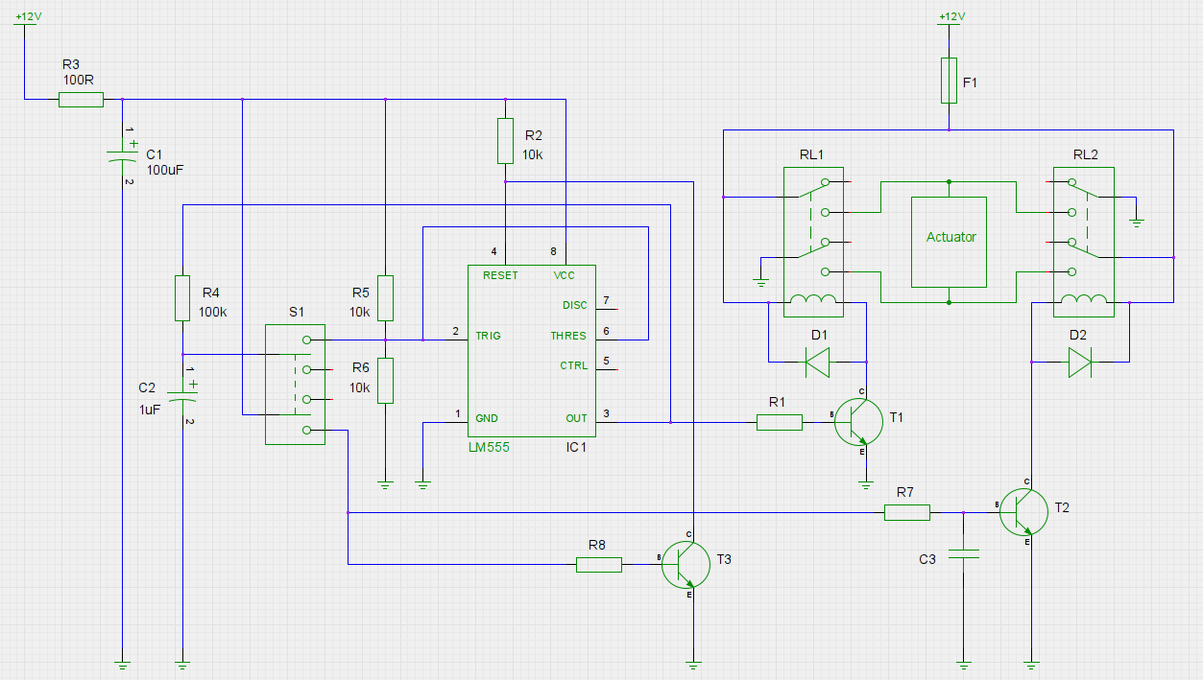The width and height of the screenshot is (1203, 680).
Task: Click the +12V label above R3
Action: pyautogui.click(x=30, y=17)
